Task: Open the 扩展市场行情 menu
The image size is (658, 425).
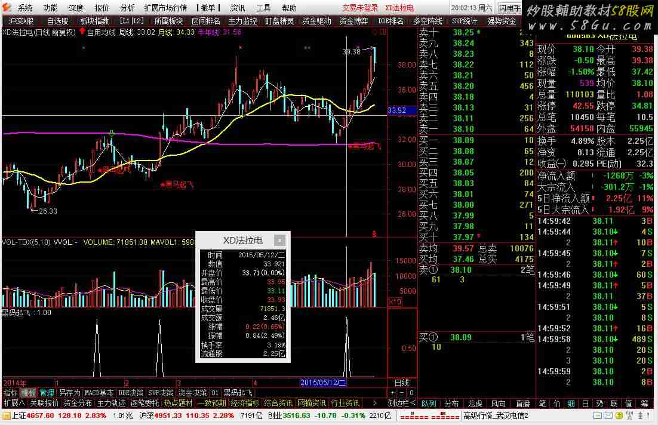Action: point(165,8)
